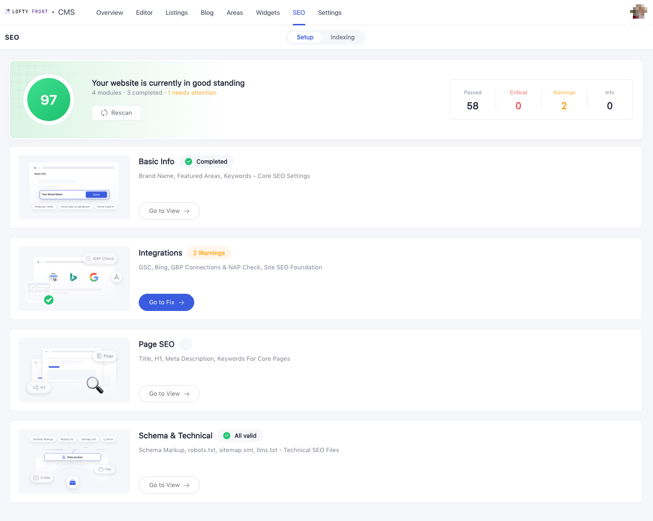
Task: Open Settings in top navigation
Action: [x=330, y=12]
